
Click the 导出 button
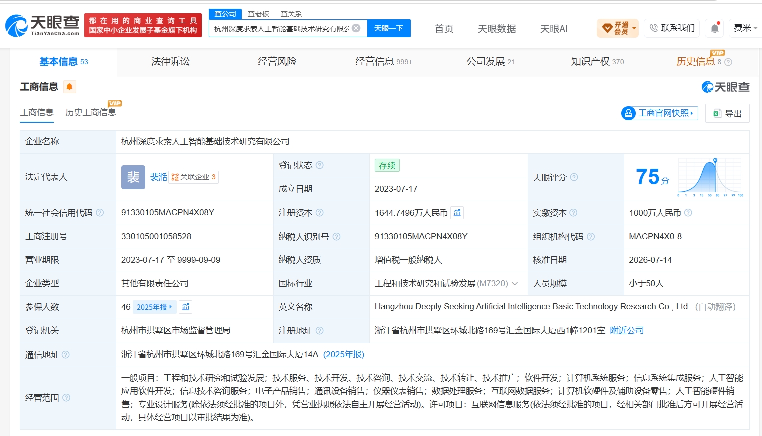pos(727,113)
